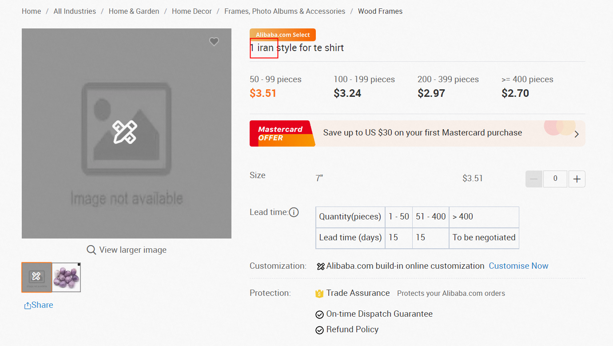Open Frames, Photo Albums & Accessories breadcrumb
The image size is (613, 346).
284,12
